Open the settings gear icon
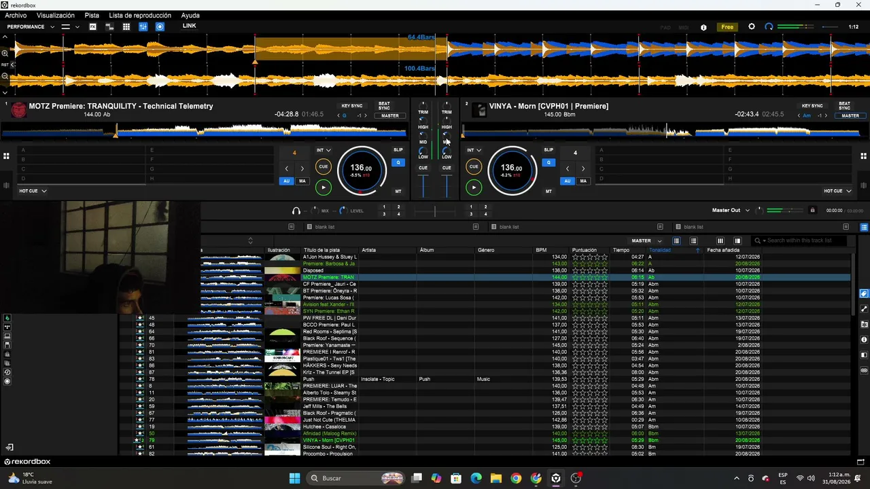The width and height of the screenshot is (870, 489). point(752,26)
